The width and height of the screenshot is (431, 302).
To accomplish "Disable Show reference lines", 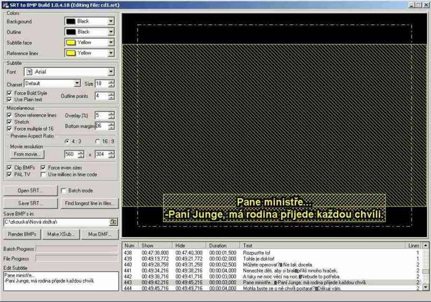I will point(9,115).
